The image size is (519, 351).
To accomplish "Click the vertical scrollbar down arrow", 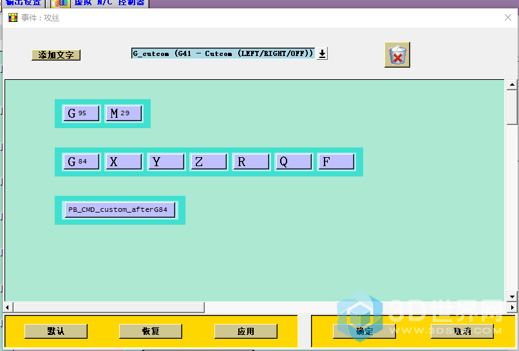I will pos(512,296).
